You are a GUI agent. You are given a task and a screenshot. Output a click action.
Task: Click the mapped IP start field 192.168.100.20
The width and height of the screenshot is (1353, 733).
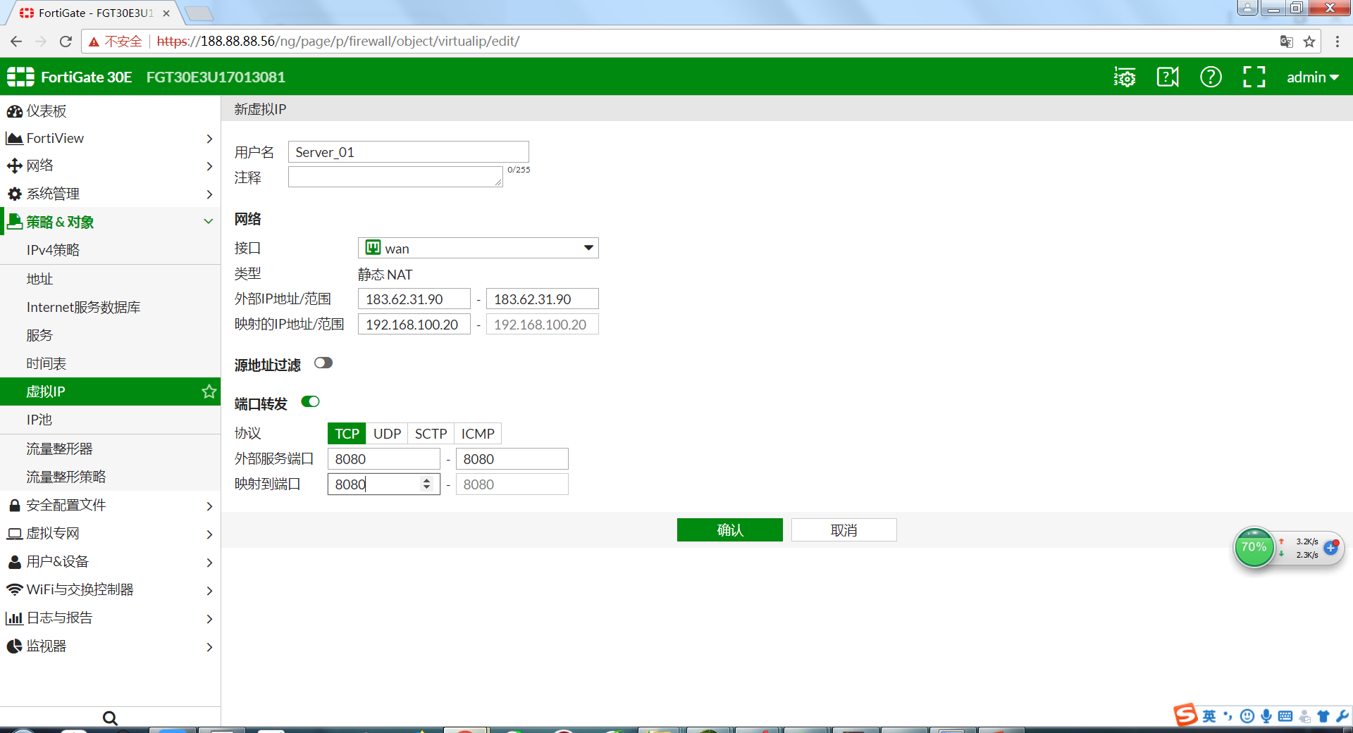(414, 324)
